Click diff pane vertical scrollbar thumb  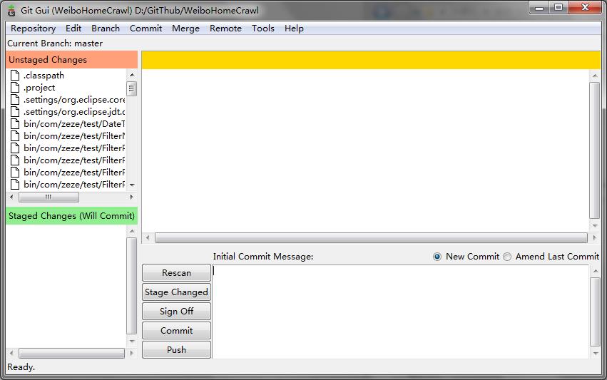point(595,150)
